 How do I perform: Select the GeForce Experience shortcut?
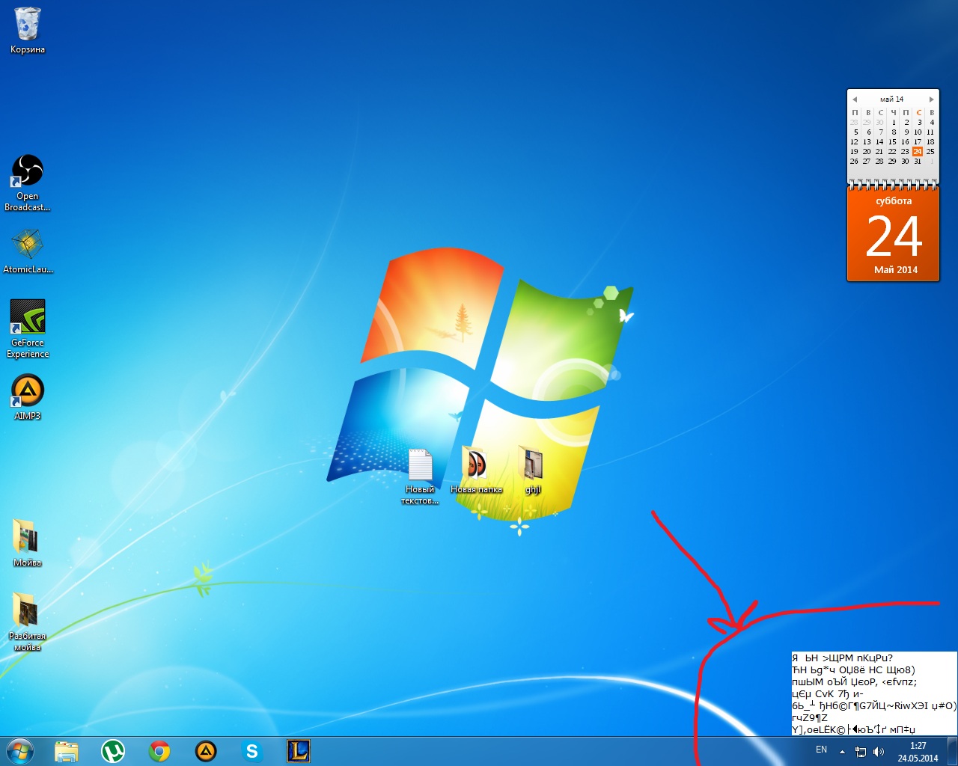[x=28, y=328]
